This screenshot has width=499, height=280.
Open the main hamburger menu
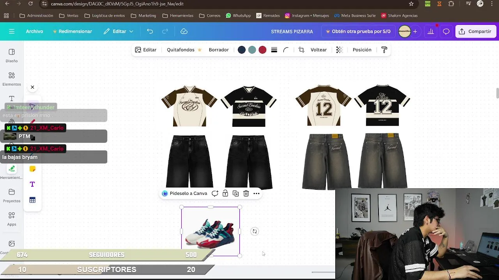(x=12, y=31)
